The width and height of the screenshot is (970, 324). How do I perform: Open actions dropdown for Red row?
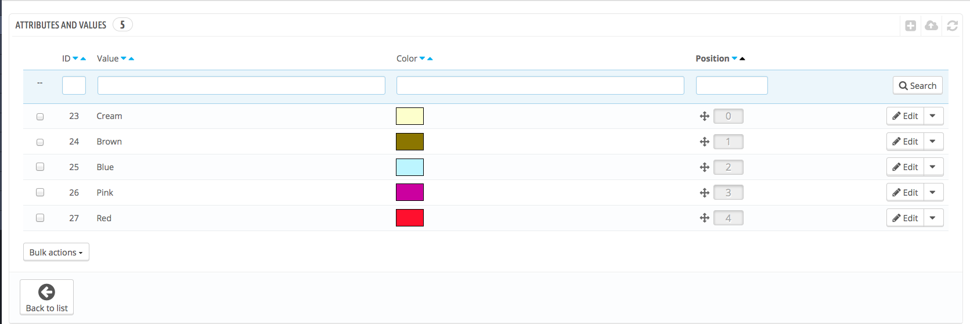pyautogui.click(x=933, y=218)
